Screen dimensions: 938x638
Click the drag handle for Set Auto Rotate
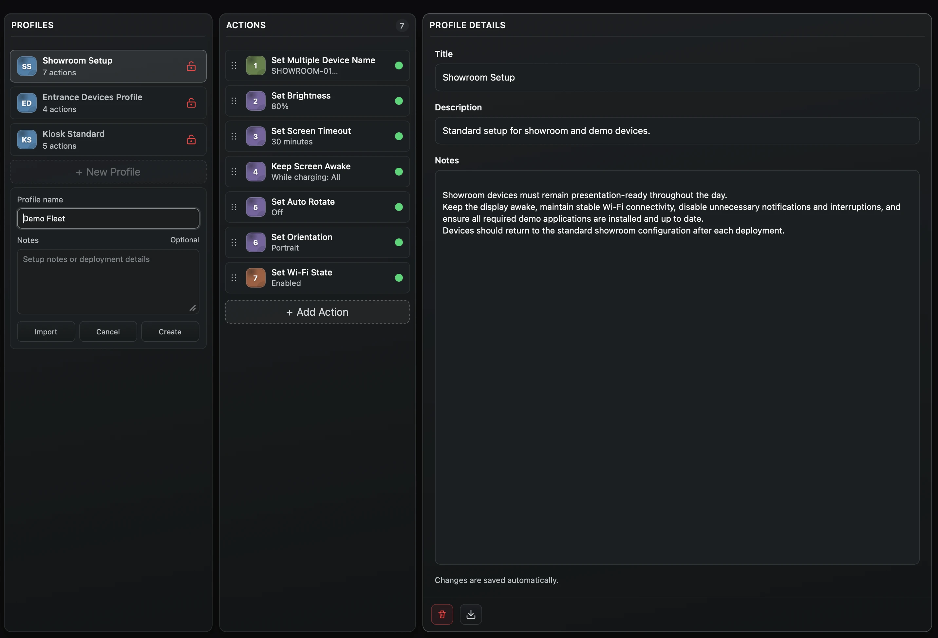pos(234,207)
